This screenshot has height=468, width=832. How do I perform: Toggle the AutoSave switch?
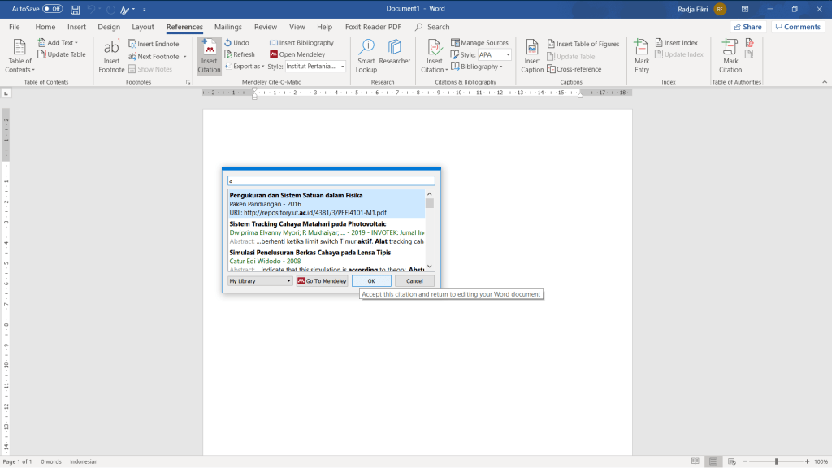click(x=52, y=9)
